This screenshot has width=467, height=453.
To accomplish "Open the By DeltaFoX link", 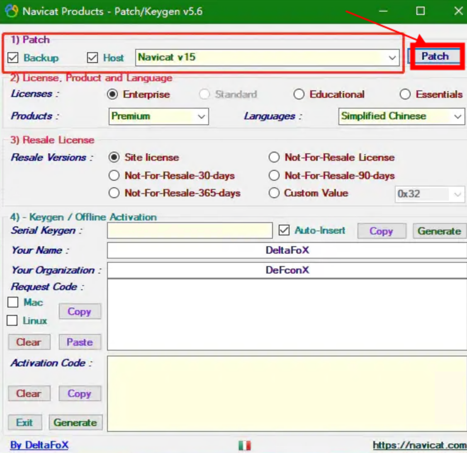I will click(39, 445).
